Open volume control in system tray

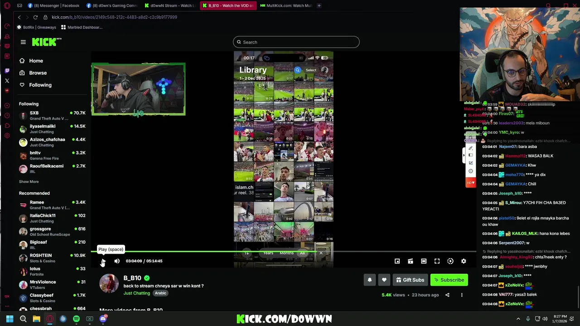point(545,319)
